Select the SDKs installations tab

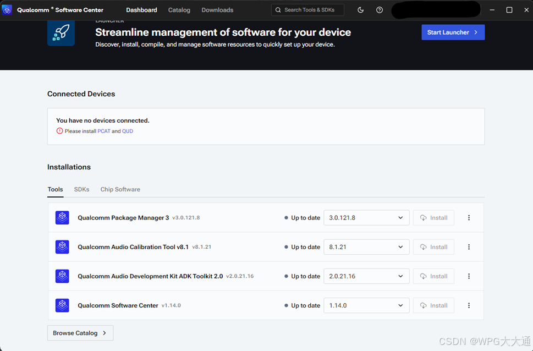click(x=81, y=189)
